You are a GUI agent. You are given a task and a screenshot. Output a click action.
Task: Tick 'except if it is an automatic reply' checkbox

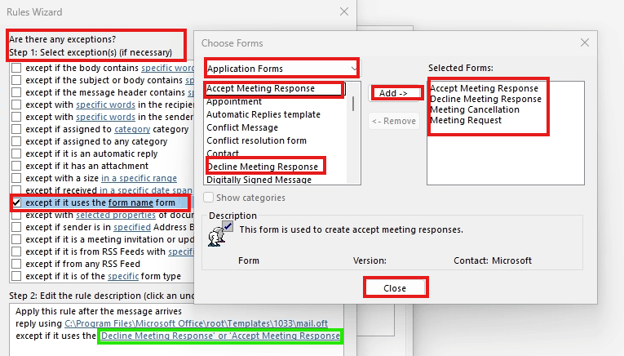(16, 154)
